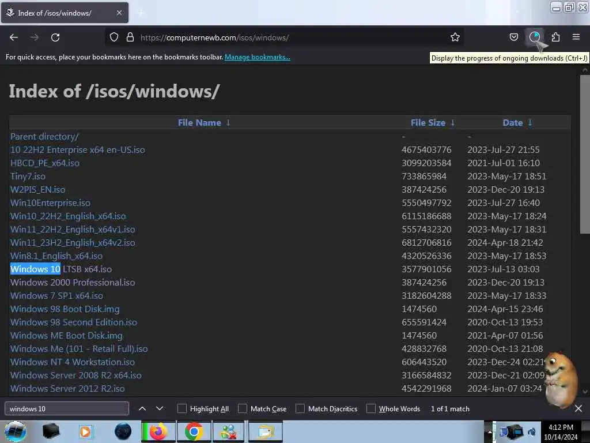This screenshot has width=590, height=443.
Task: Download Windows ME Boot Disk.img
Action: click(x=67, y=335)
